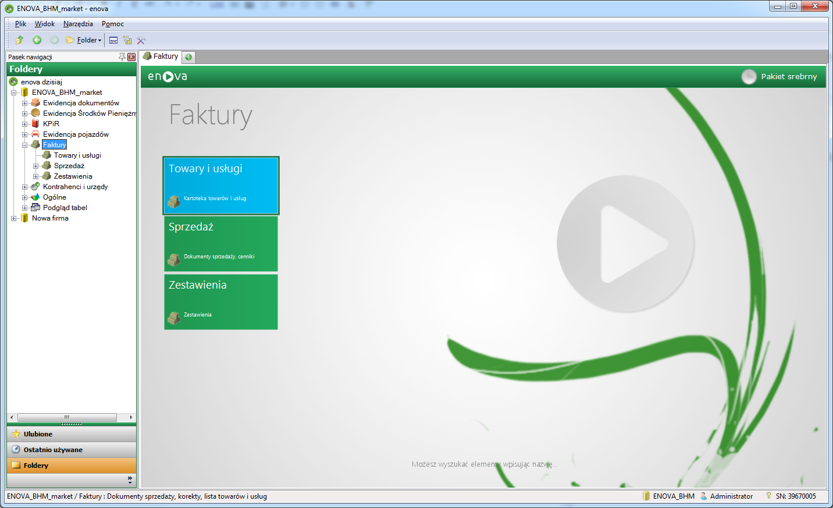Image resolution: width=833 pixels, height=508 pixels.
Task: Click the folder tree scrollbar right arrow
Action: click(131, 417)
